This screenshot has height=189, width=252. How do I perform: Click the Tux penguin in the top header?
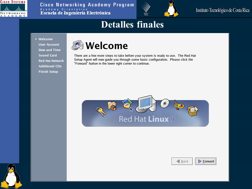pos(171,8)
